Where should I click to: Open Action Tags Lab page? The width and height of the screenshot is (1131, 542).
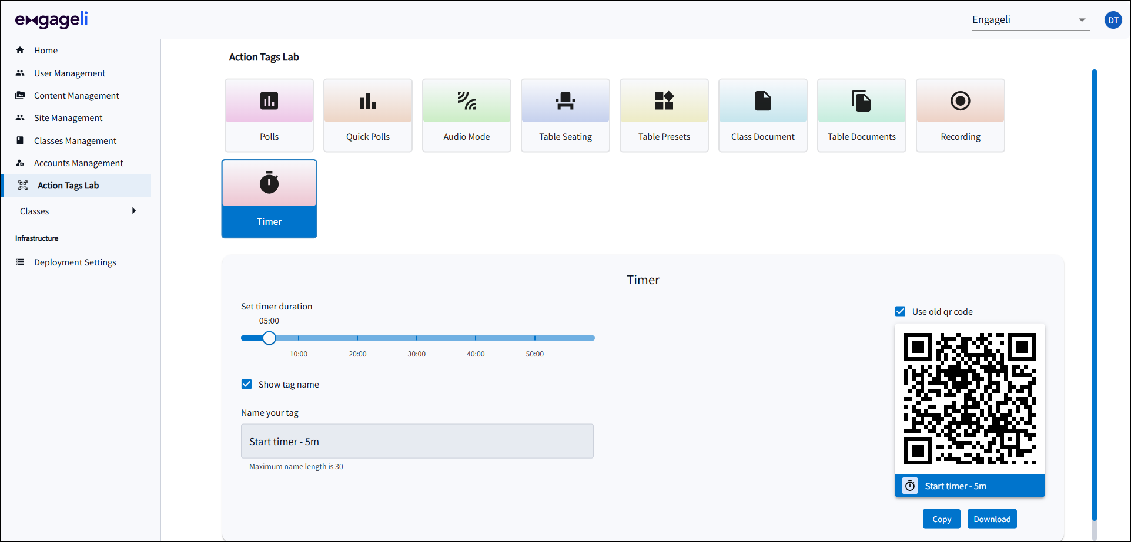point(68,186)
